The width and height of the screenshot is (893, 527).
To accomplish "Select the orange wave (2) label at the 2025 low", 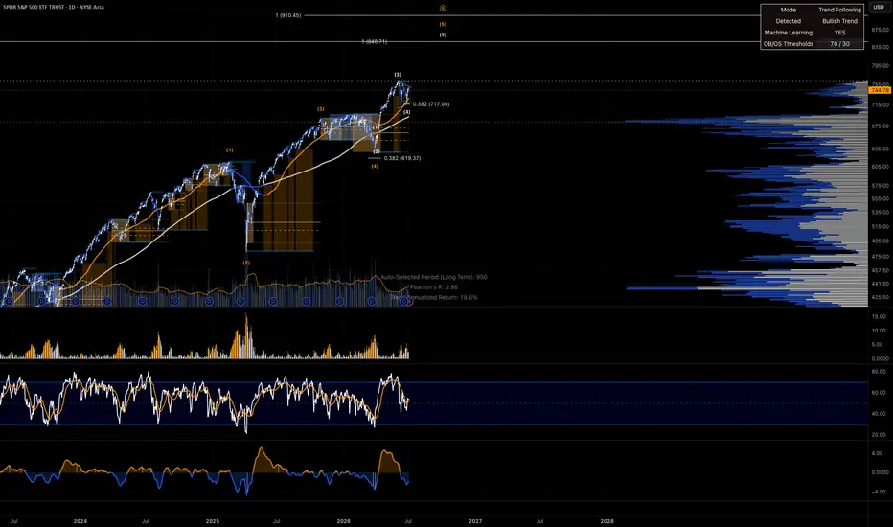I will coord(246,263).
